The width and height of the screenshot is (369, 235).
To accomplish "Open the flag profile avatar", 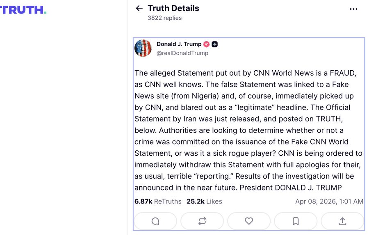I will pos(143,48).
